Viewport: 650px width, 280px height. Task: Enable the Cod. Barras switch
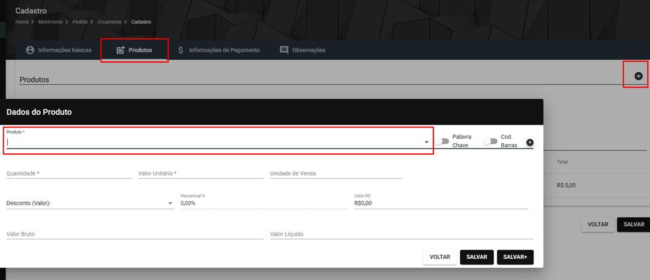(x=490, y=141)
